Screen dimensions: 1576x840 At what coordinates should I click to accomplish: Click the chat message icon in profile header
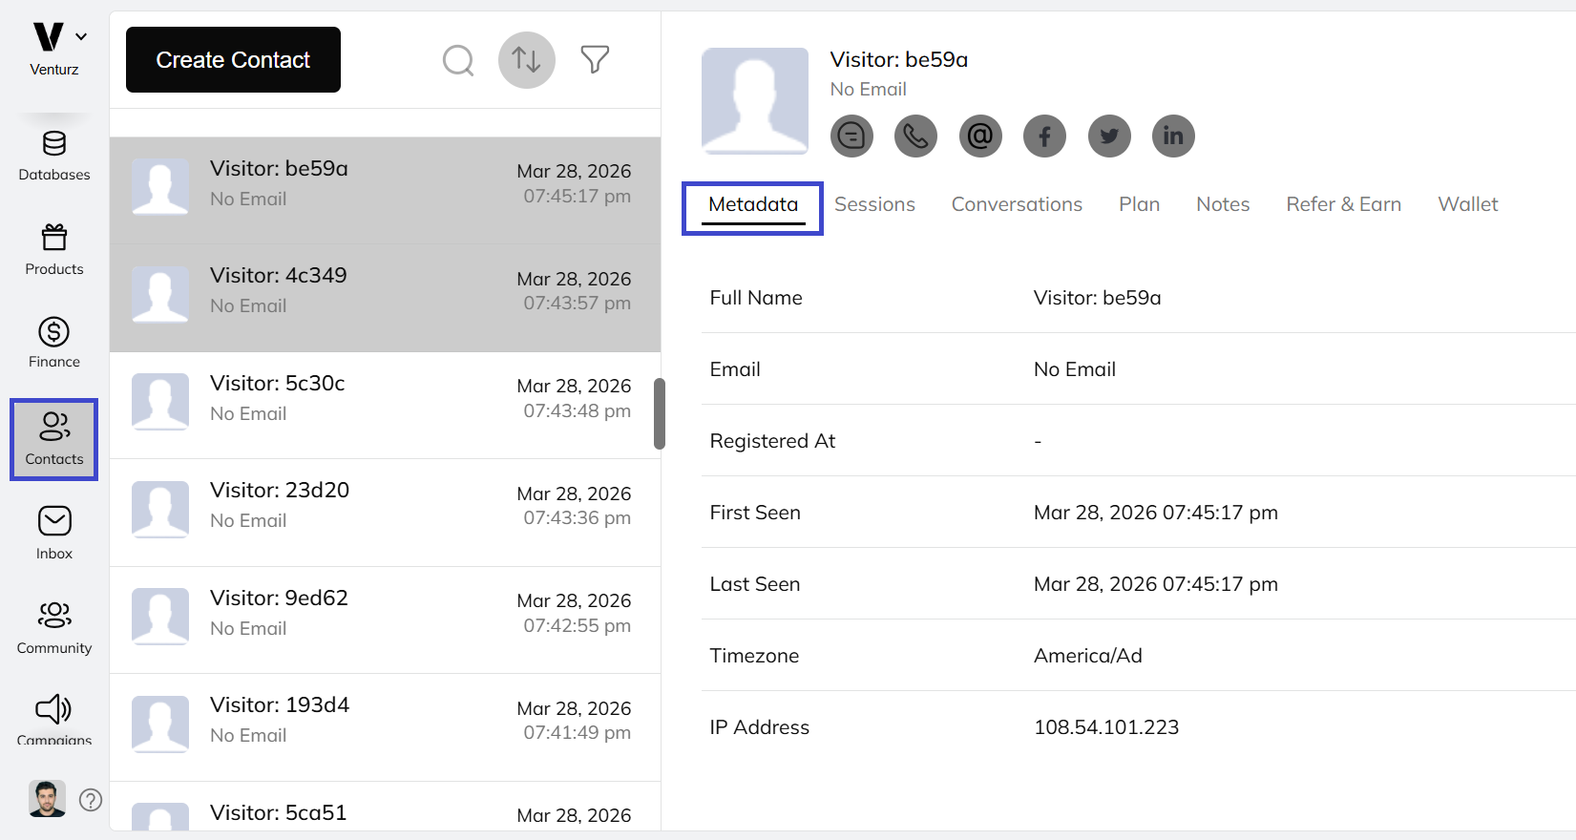coord(851,136)
